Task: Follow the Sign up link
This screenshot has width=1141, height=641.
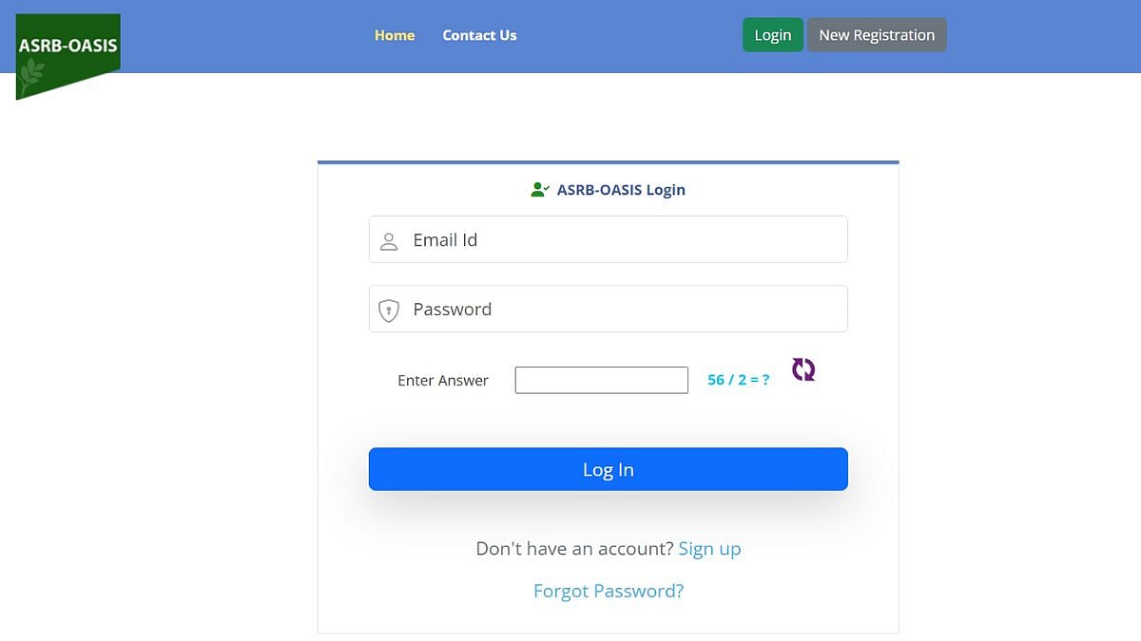Action: [709, 548]
